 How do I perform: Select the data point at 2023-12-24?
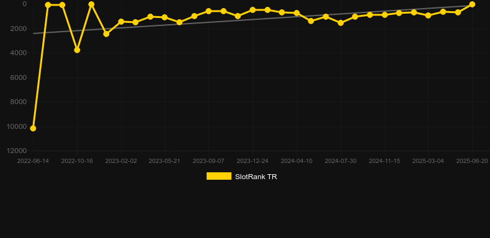(252, 10)
